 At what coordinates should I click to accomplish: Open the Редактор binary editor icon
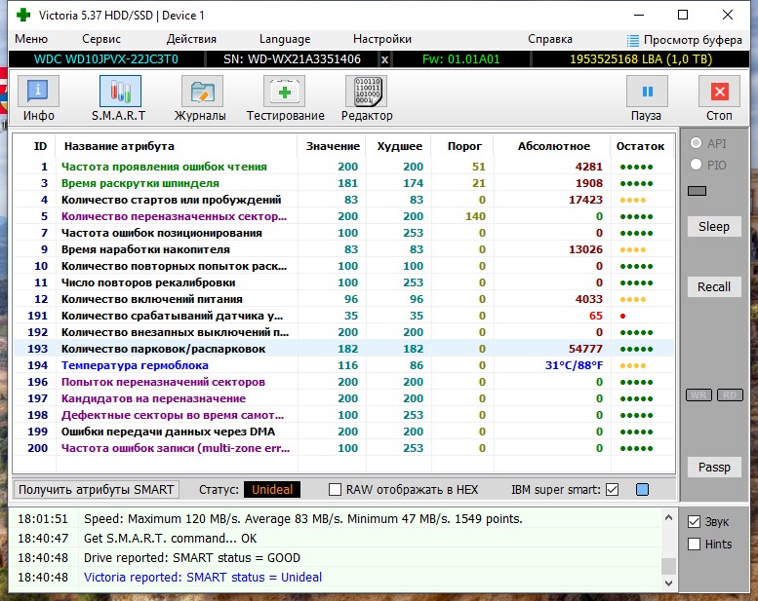(x=367, y=92)
